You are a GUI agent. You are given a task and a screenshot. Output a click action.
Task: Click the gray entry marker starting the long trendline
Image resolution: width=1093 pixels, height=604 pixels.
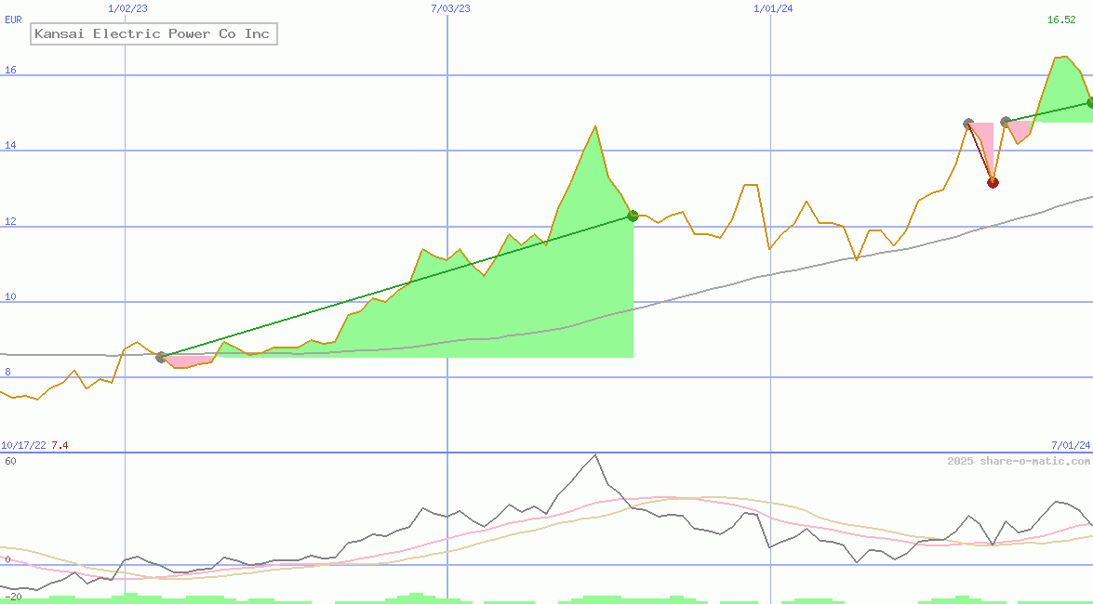pos(161,357)
